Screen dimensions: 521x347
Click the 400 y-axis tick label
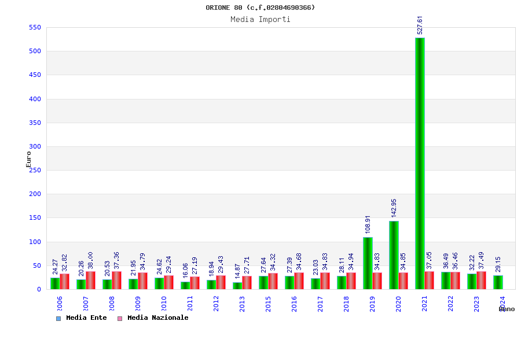coord(35,99)
